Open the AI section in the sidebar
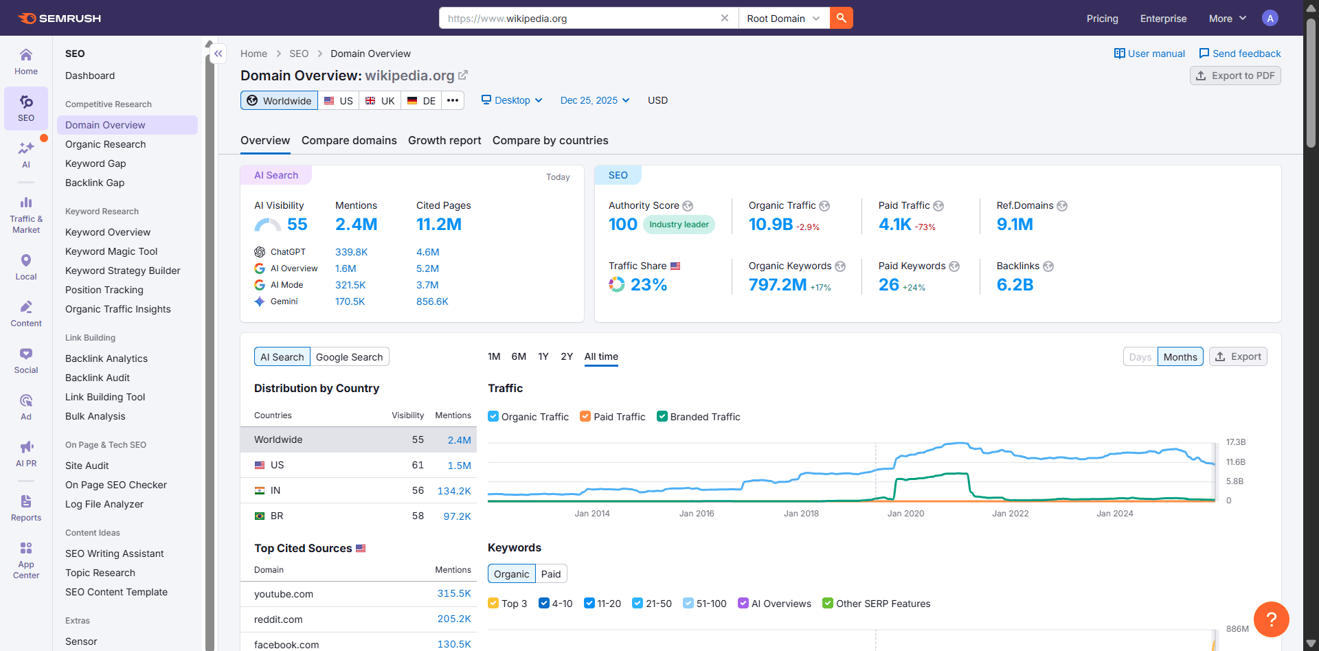 click(x=25, y=155)
